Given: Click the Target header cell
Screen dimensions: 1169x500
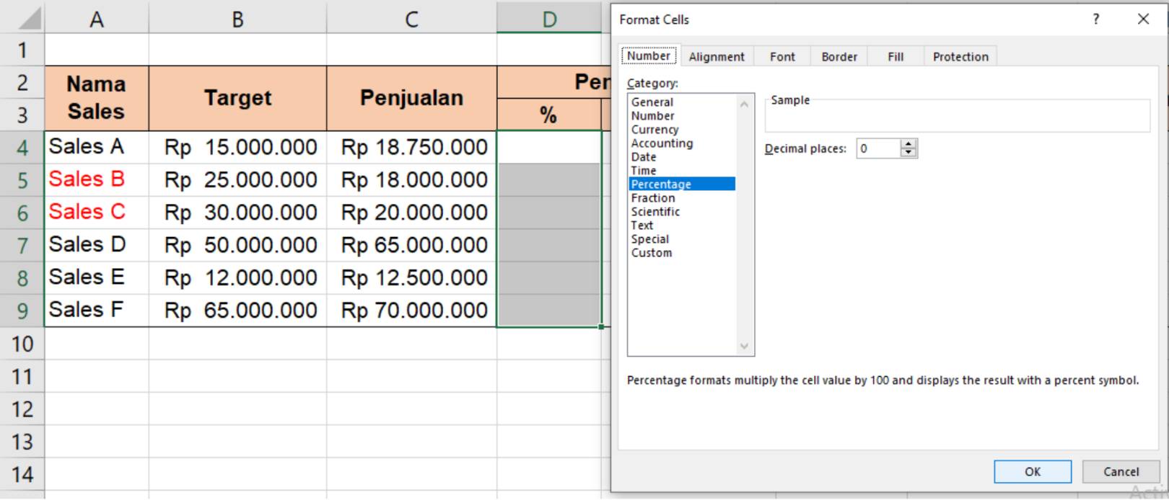Looking at the screenshot, I should 237,98.
